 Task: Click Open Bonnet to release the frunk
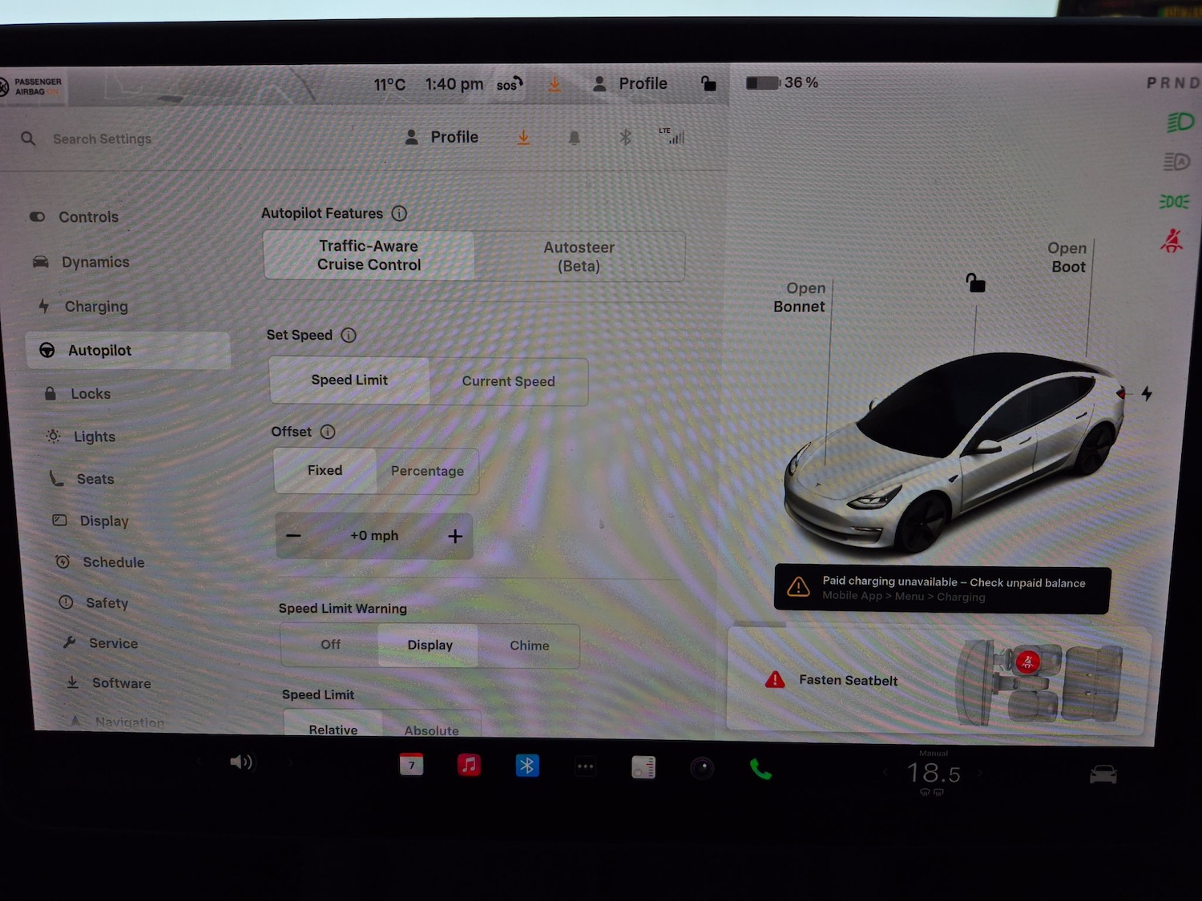[799, 297]
